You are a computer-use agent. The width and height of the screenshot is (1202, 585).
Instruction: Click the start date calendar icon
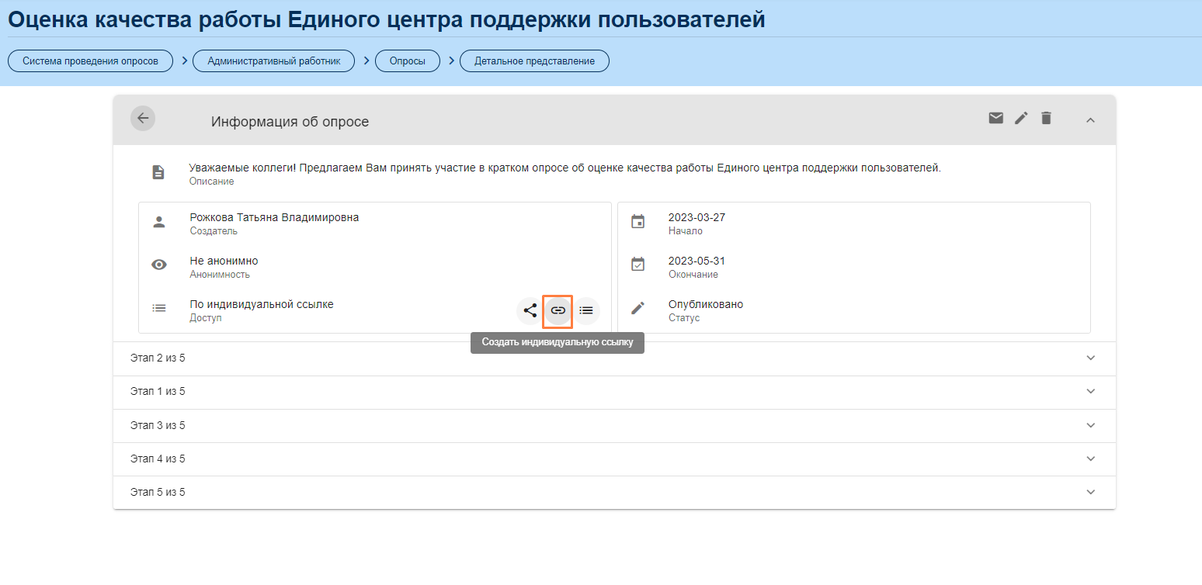(x=637, y=221)
